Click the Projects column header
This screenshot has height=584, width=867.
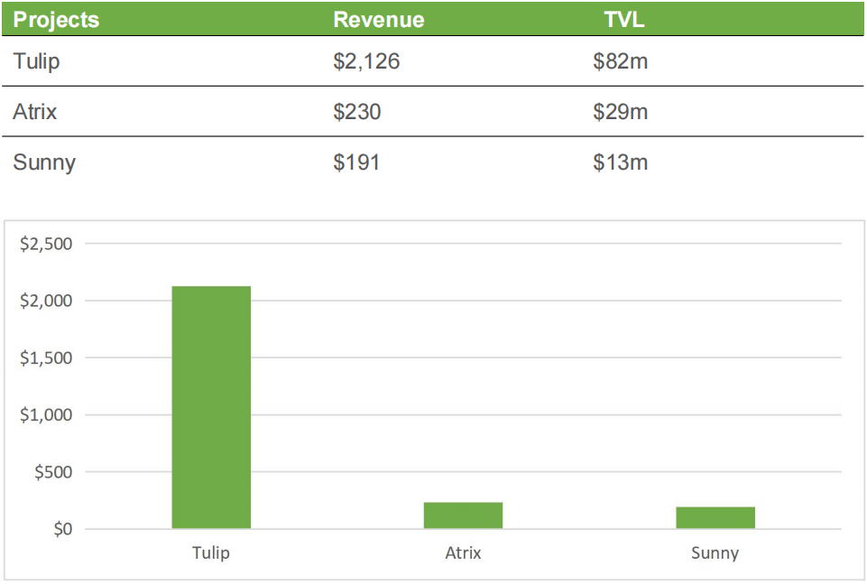tap(56, 20)
